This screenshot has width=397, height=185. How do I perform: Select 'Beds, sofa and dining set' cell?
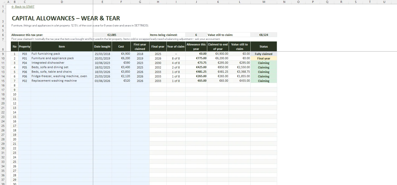[62, 67]
